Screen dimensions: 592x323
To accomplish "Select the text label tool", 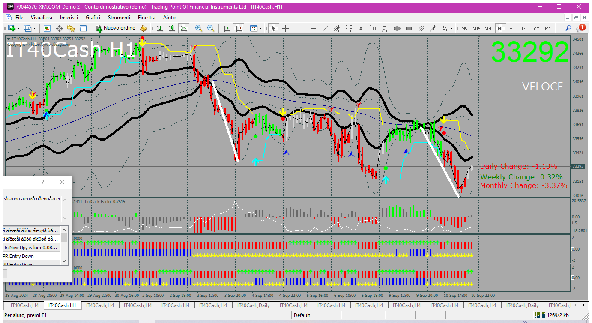I will (373, 28).
